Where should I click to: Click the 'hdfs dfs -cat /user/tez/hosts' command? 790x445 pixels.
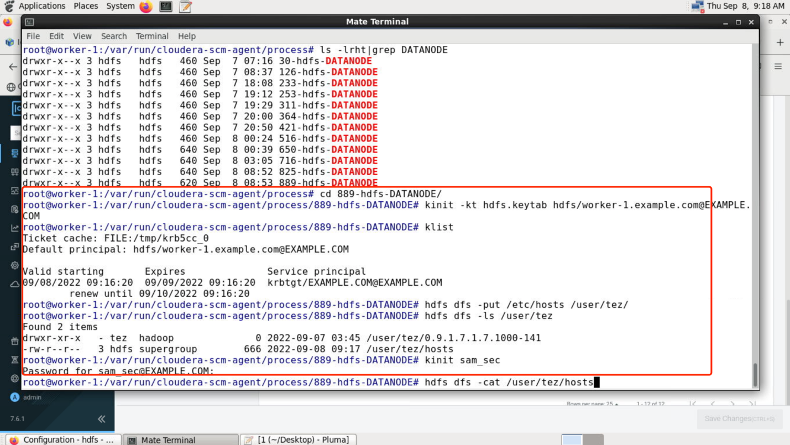coord(509,382)
